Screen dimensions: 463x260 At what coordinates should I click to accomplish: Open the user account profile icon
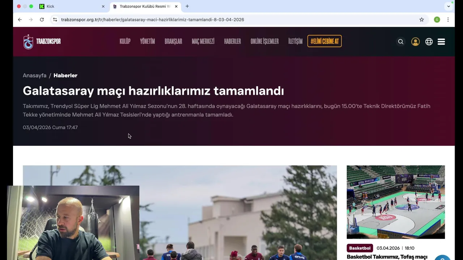coord(415,42)
